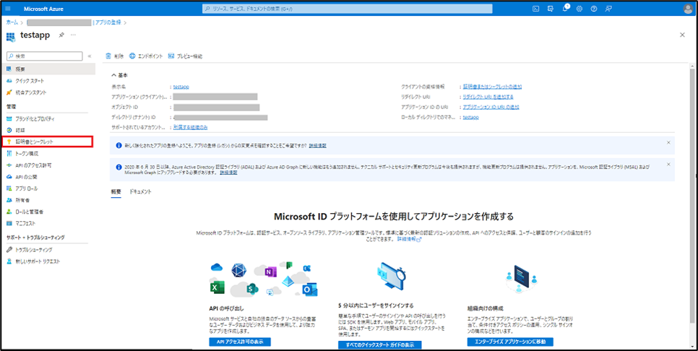698x351 pixels.
Task: Open 詳細情報 in the new app registration banner
Action: pos(318,145)
